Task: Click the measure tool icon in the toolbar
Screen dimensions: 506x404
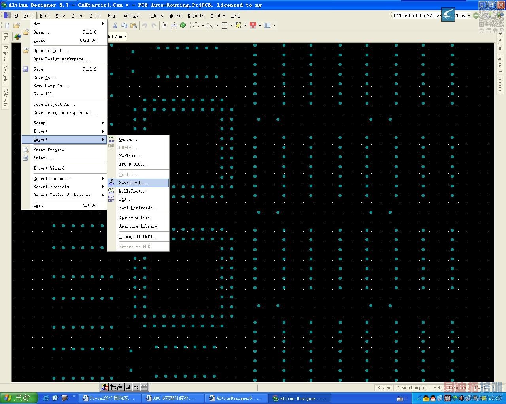Action: [x=174, y=26]
